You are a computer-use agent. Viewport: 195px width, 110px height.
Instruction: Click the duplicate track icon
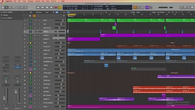coord(30,16)
